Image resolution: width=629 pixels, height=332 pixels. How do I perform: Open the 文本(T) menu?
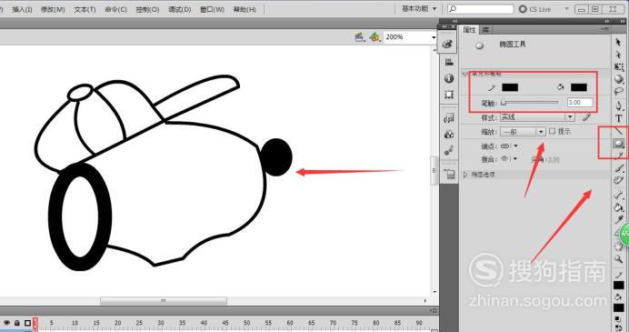coord(85,9)
